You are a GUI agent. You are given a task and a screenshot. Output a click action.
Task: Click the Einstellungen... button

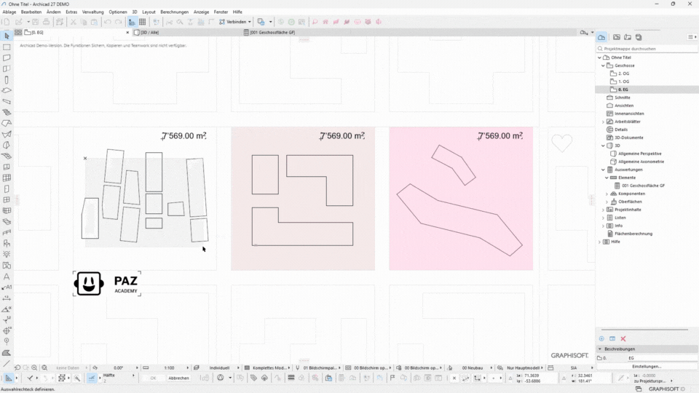coord(647,366)
